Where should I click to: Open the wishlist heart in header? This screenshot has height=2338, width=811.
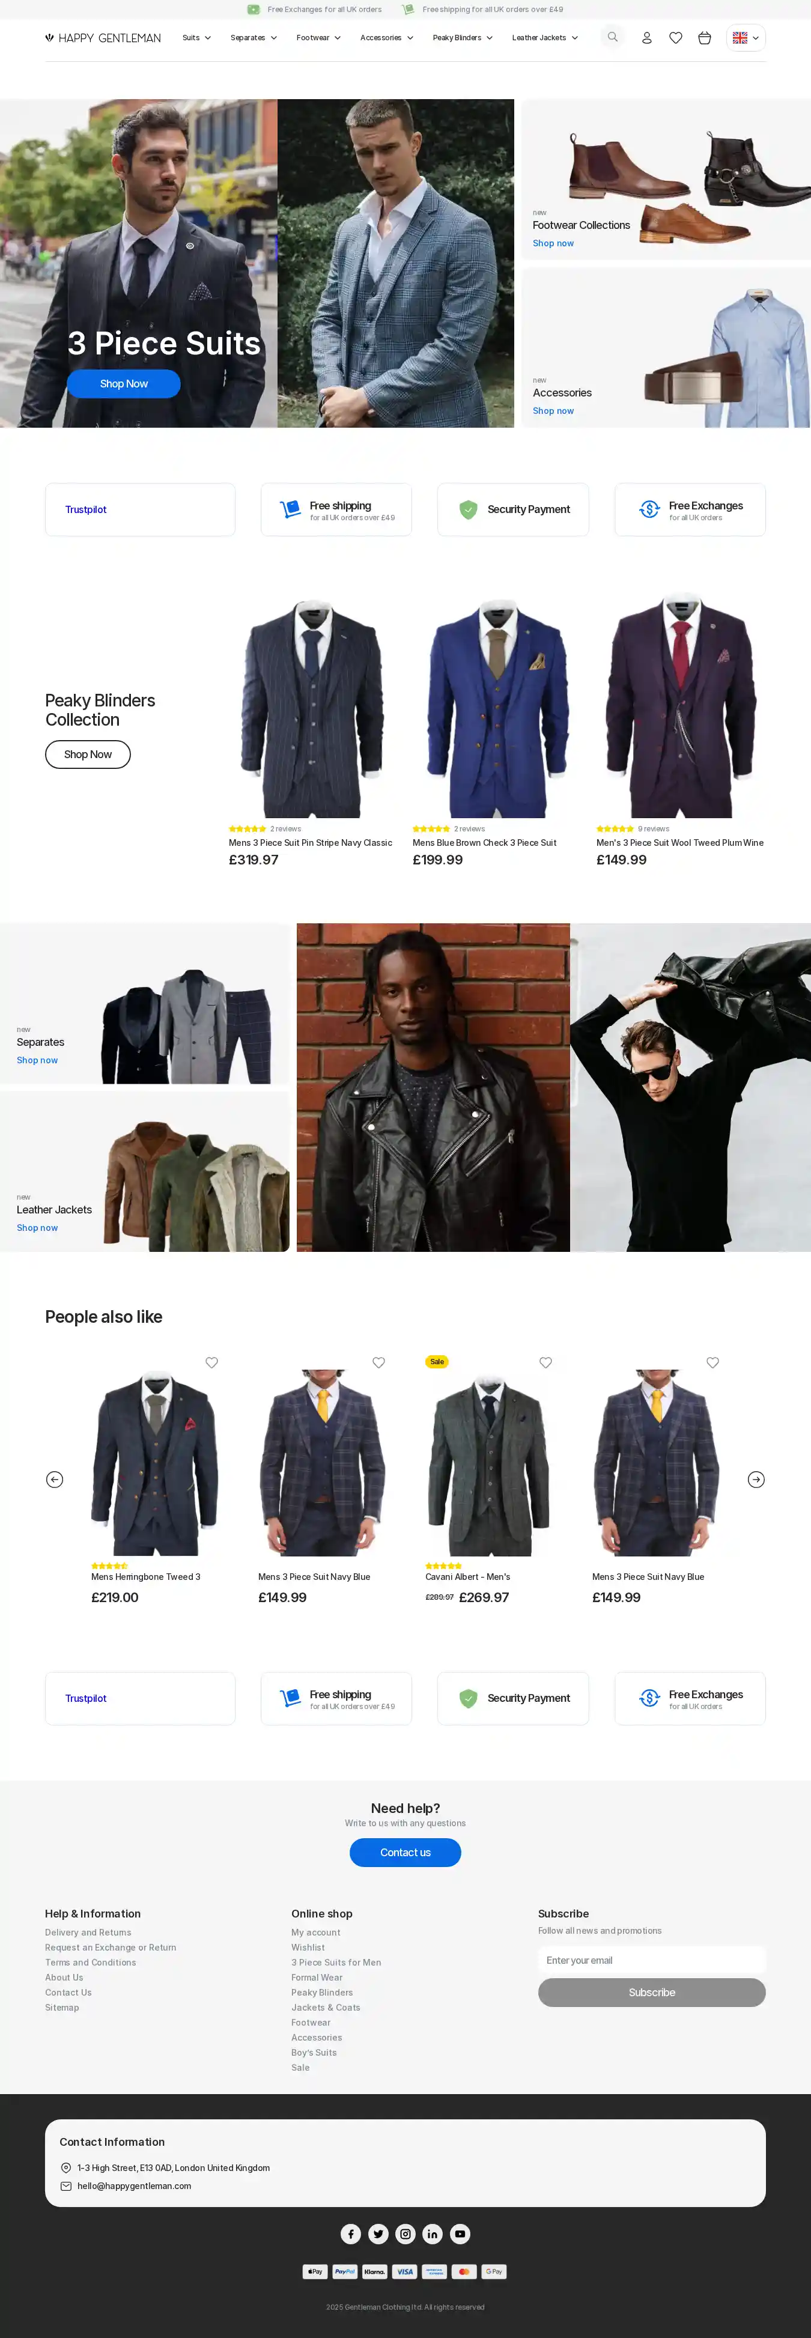[x=676, y=38]
